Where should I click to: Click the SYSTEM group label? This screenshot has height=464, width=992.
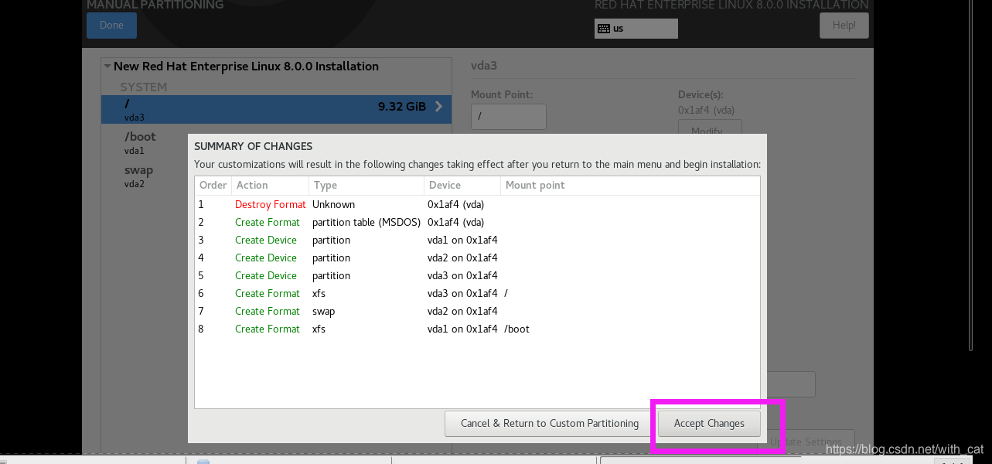pos(144,87)
